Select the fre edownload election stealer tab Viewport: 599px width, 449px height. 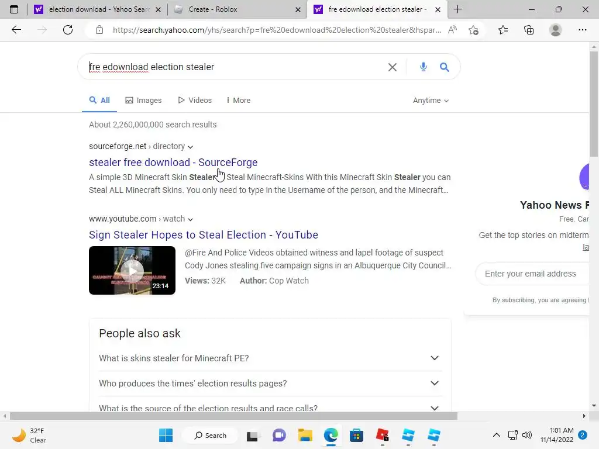pos(376,9)
